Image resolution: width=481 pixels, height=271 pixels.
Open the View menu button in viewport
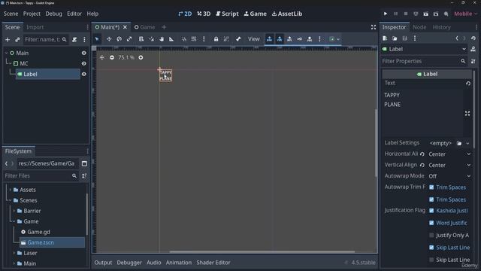pos(254,39)
